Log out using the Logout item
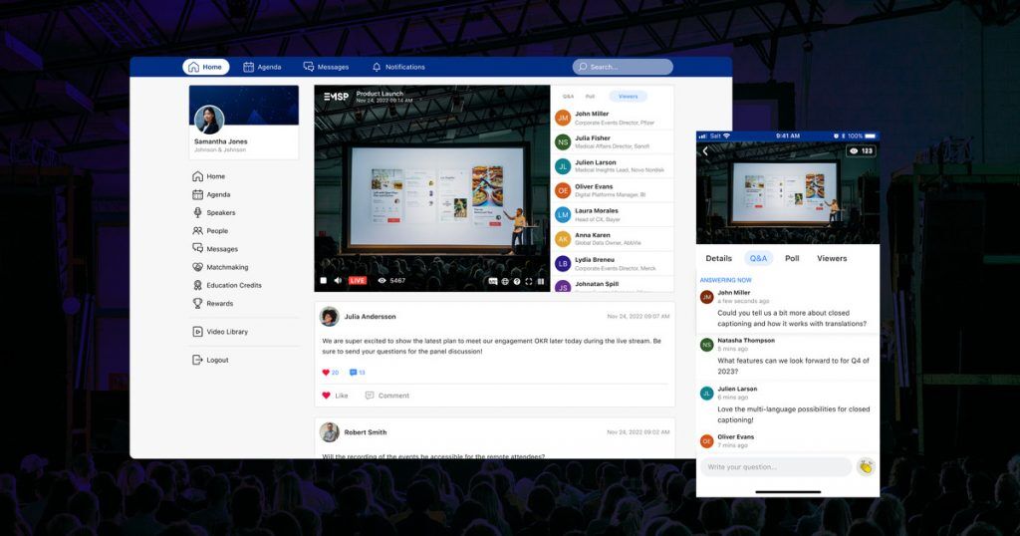Image resolution: width=1020 pixels, height=536 pixels. point(216,360)
